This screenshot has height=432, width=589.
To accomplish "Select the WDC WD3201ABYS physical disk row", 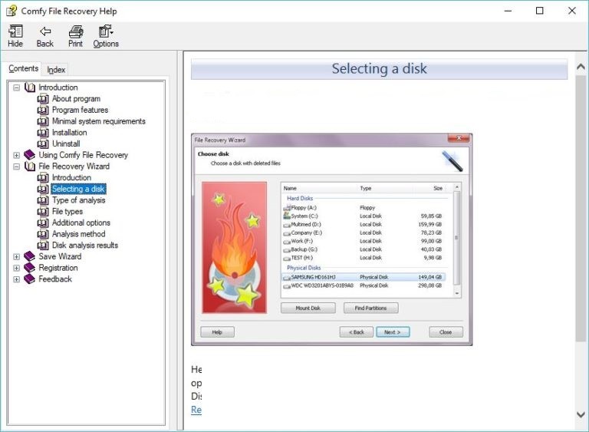I will pos(364,285).
